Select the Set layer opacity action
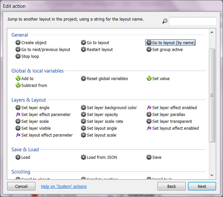The height and width of the screenshot is (197, 223). tap(102, 115)
